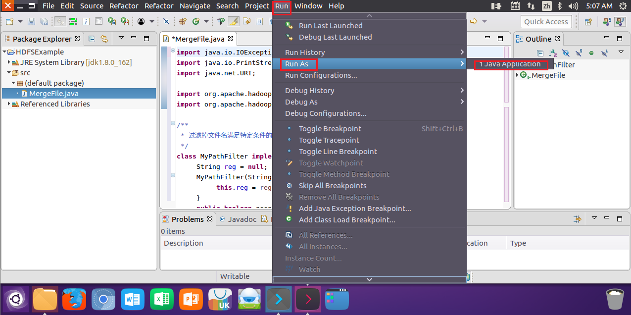Expand MergeFile class in Outline
The height and width of the screenshot is (315, 631).
pos(517,75)
